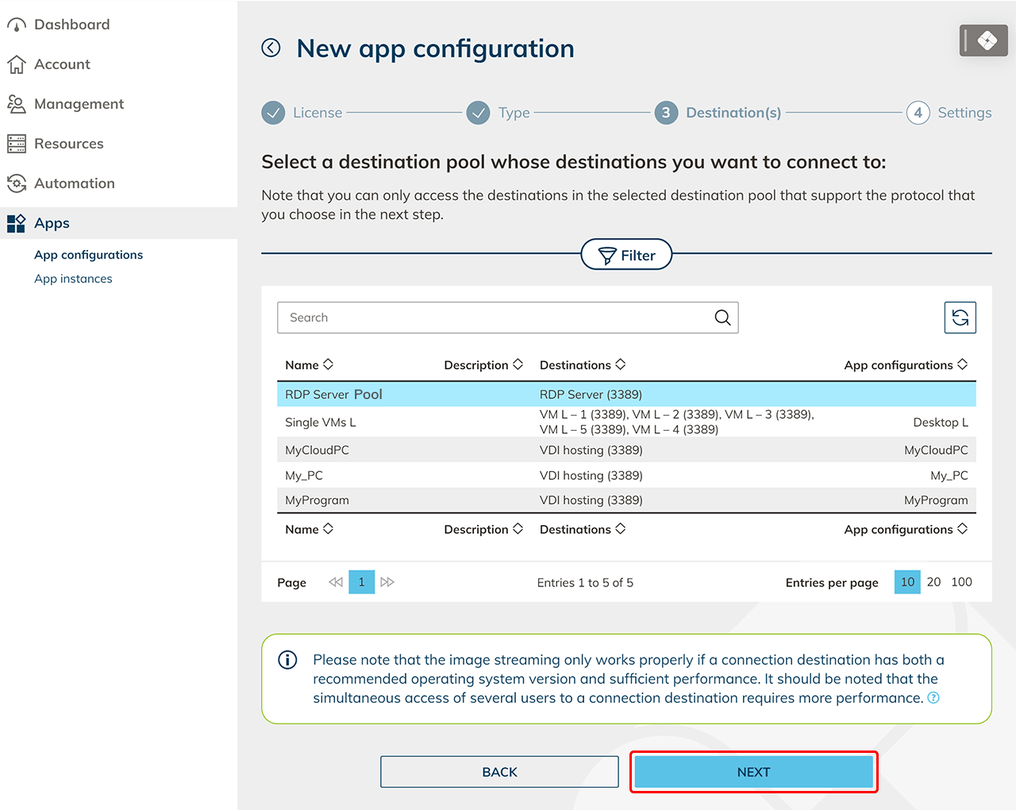Open the help question mark in the notice

coord(933,698)
